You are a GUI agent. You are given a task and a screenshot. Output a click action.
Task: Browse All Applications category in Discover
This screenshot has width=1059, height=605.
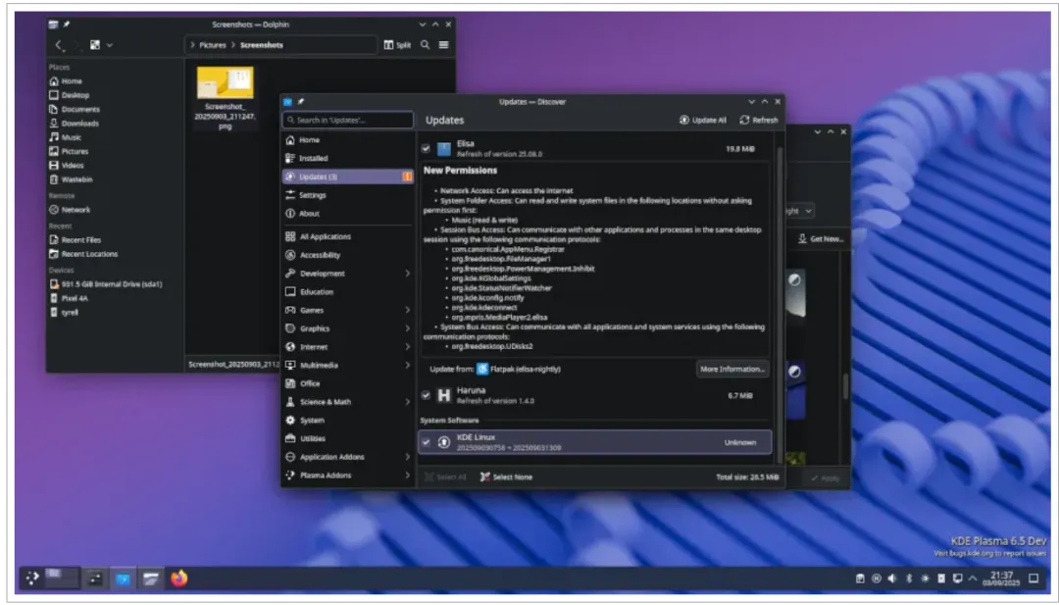coord(348,236)
